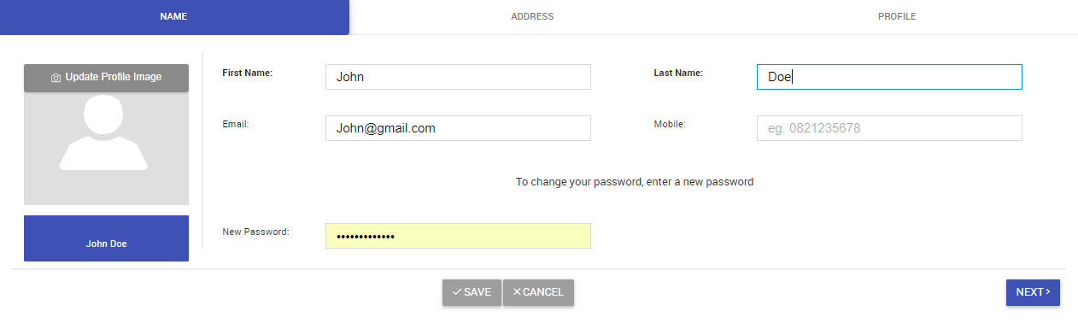Click the First Name label
1078x329 pixels.
247,73
